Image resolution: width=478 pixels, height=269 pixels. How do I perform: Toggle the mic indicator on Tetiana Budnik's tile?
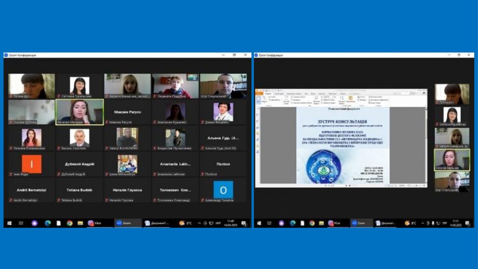pos(59,200)
